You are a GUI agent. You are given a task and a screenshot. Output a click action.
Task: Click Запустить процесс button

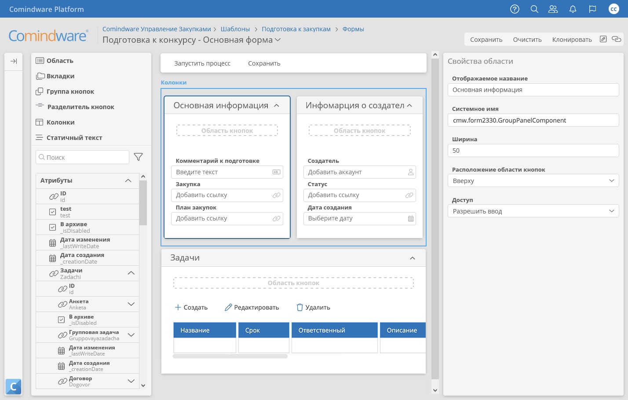(202, 63)
